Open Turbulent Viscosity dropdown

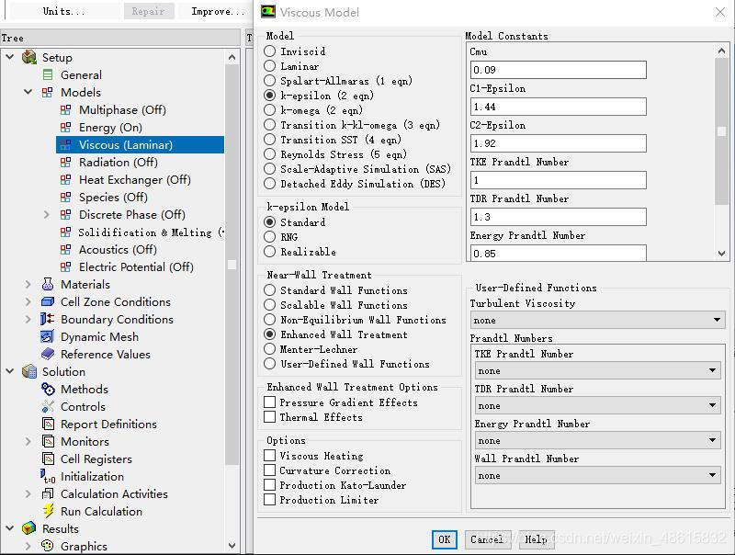[x=597, y=321]
